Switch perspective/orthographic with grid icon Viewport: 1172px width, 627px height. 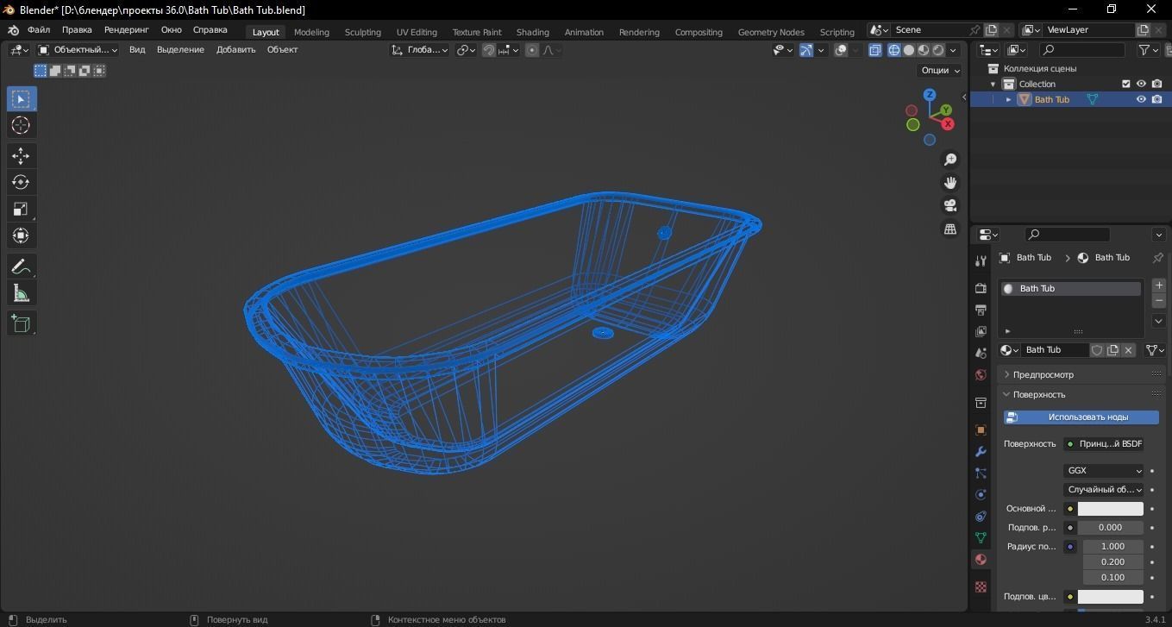(x=950, y=229)
